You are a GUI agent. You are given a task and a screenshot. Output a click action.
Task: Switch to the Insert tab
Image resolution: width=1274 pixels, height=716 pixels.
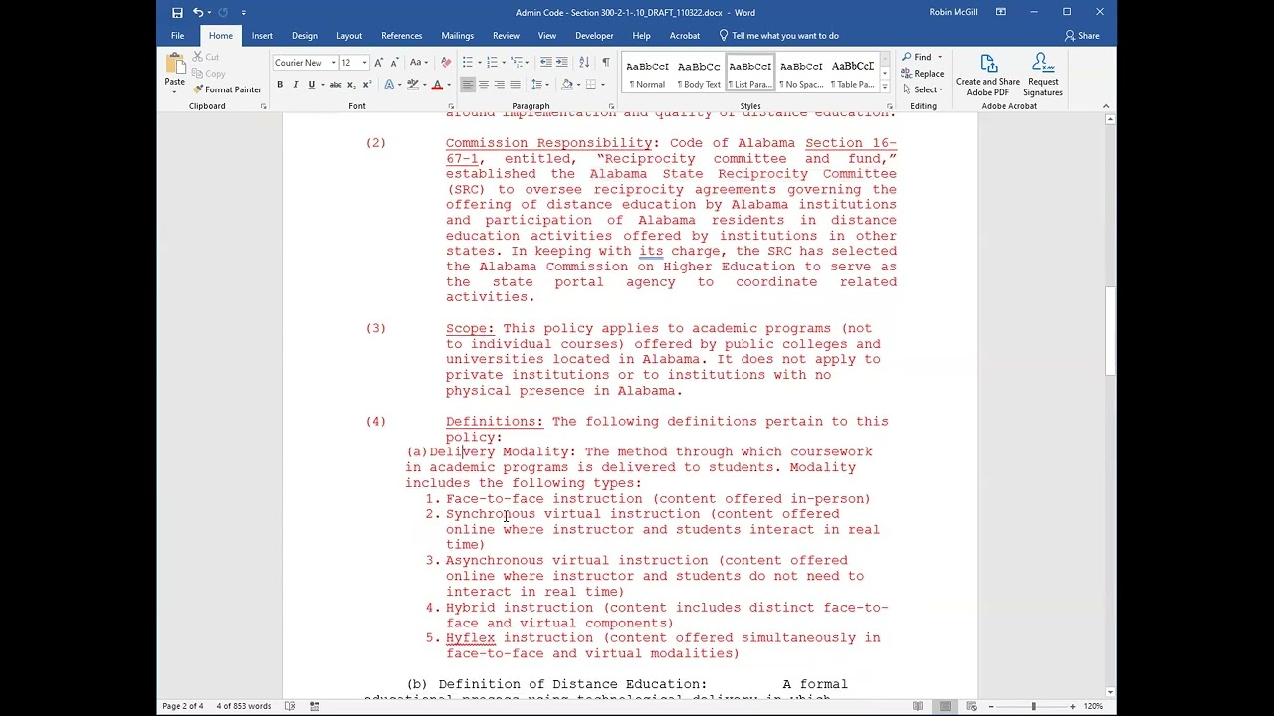(262, 36)
